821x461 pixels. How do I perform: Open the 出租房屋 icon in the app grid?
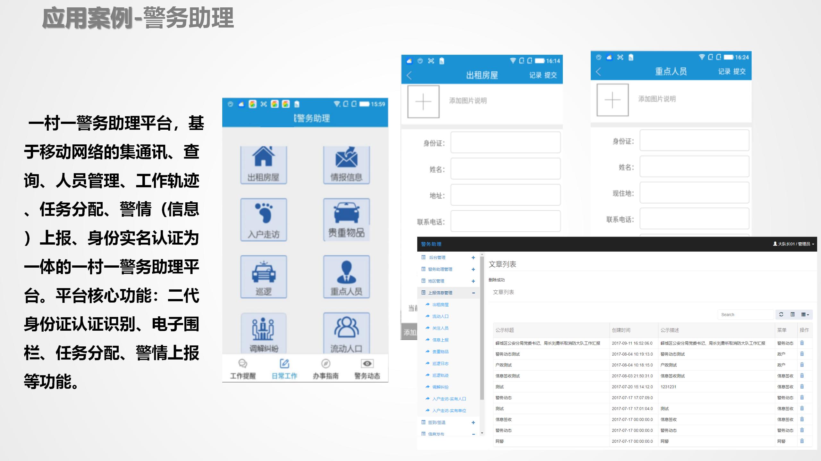click(264, 164)
